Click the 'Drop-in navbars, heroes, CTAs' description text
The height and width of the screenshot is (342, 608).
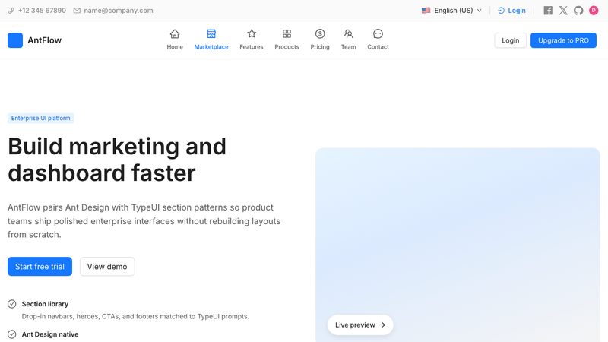pos(135,316)
